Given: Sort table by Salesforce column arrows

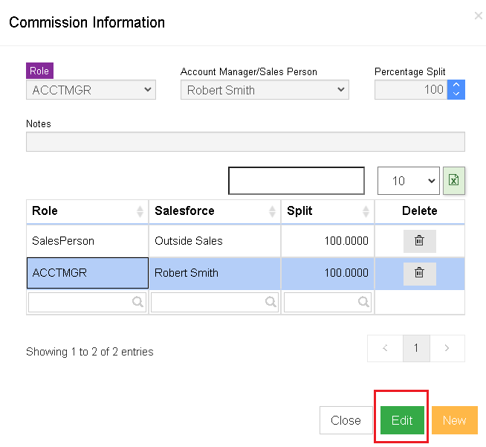Looking at the screenshot, I should tap(272, 211).
